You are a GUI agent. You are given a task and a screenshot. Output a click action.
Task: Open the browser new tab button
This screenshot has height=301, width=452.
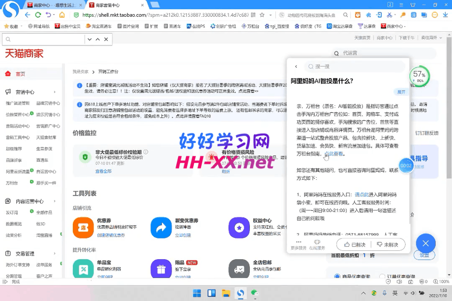coord(155,4)
